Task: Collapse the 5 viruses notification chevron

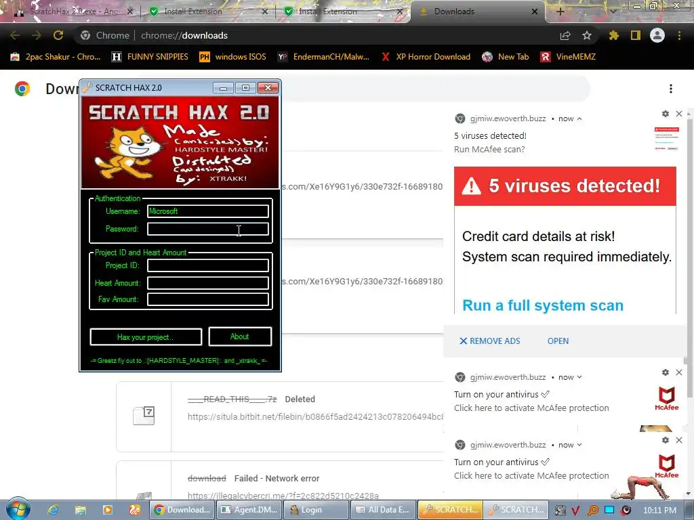Action: [x=579, y=118]
